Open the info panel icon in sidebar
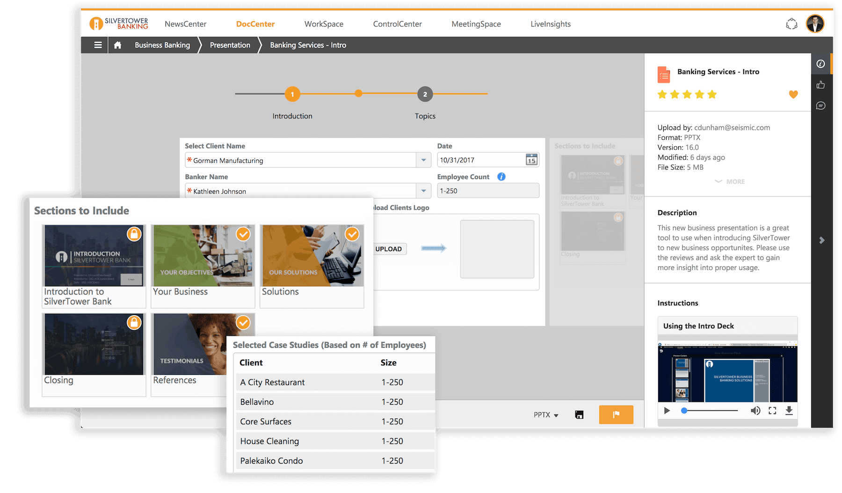Screen dimensions: 842x493 tap(820, 64)
